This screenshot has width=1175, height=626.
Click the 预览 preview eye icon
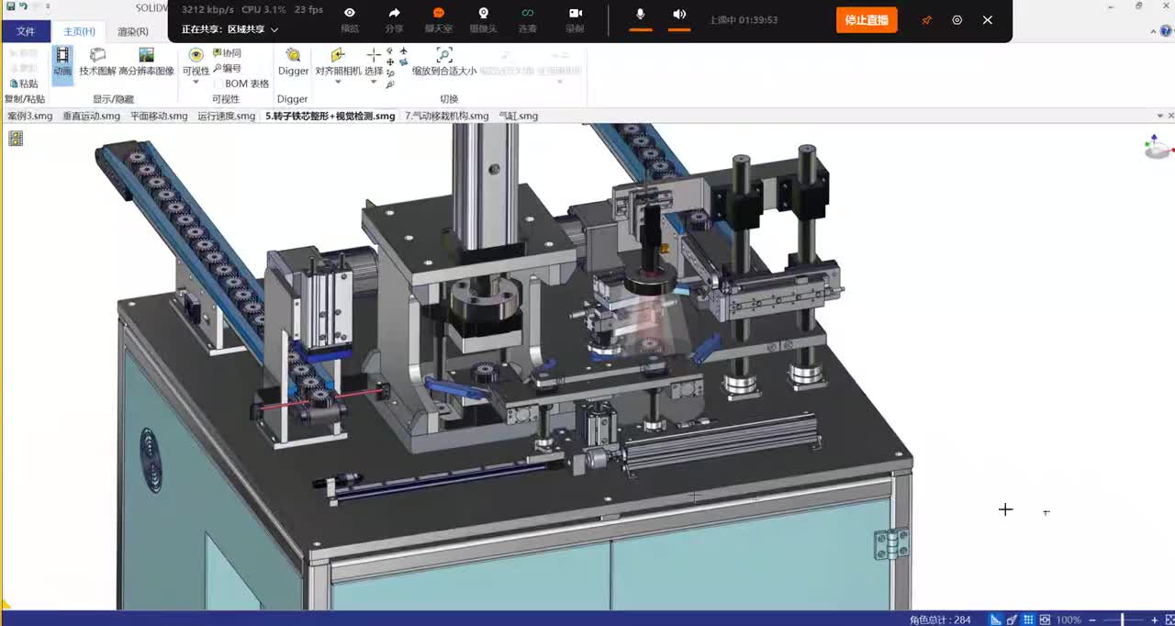coord(350,14)
